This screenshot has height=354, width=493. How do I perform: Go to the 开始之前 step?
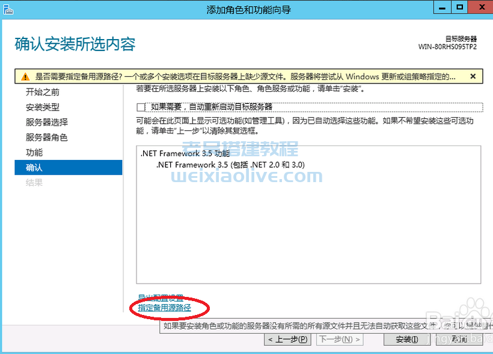pyautogui.click(x=42, y=93)
